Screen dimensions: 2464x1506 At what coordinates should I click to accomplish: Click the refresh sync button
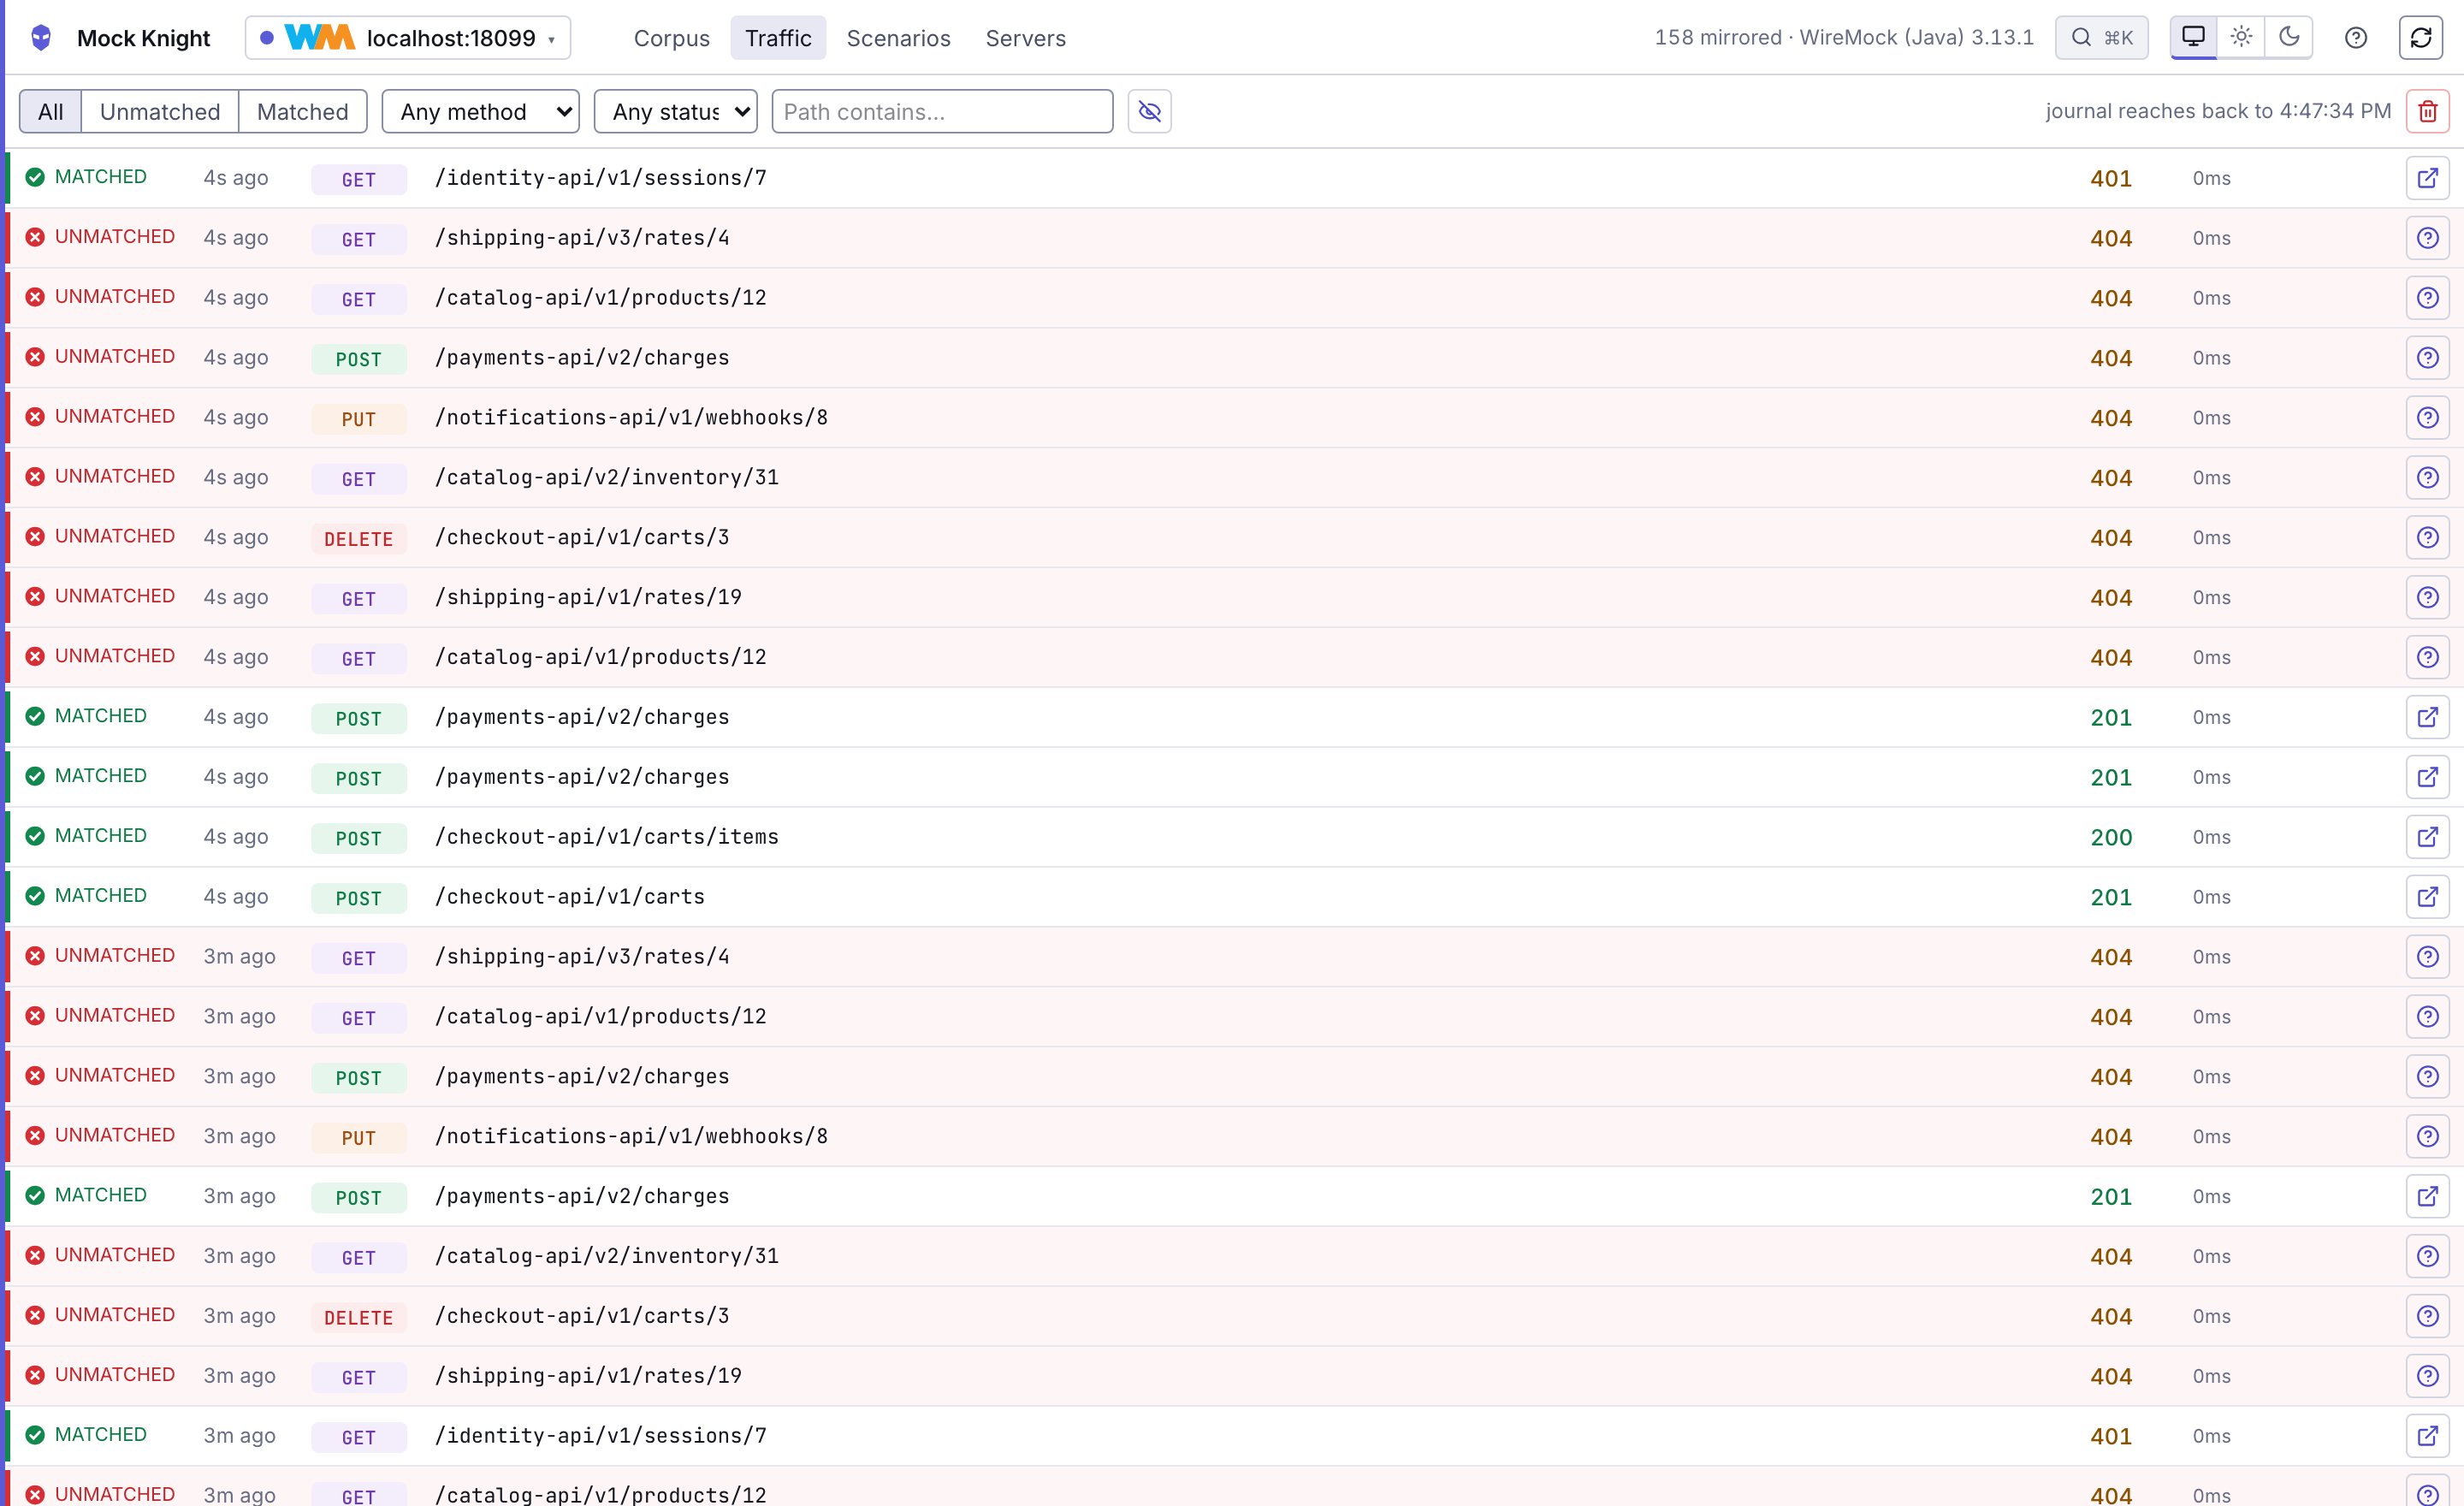tap(2421, 38)
